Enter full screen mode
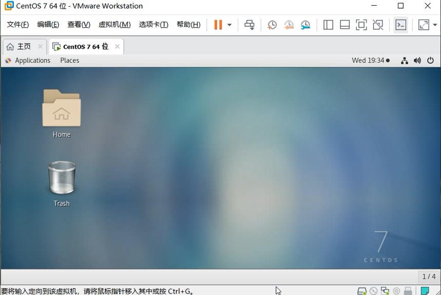 click(361, 25)
